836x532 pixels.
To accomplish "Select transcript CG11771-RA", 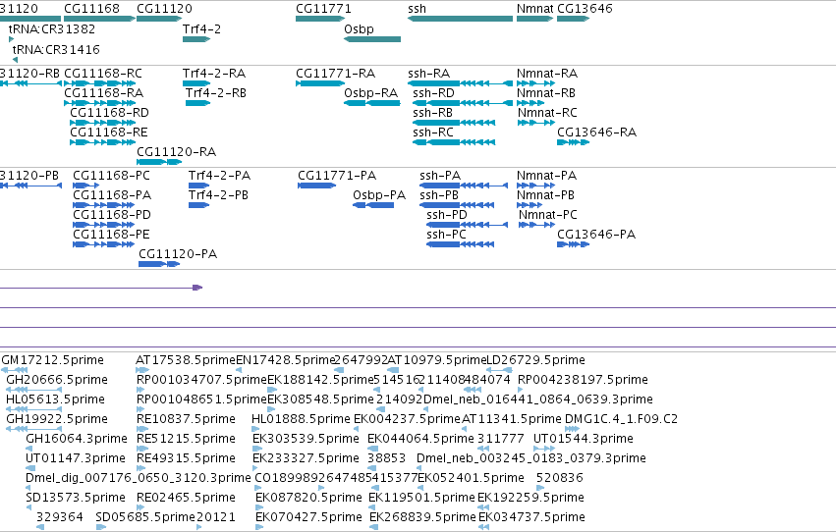I will point(336,74).
